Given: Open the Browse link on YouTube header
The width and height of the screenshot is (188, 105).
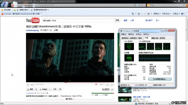Looking at the screenshot, I should coord(125,20).
